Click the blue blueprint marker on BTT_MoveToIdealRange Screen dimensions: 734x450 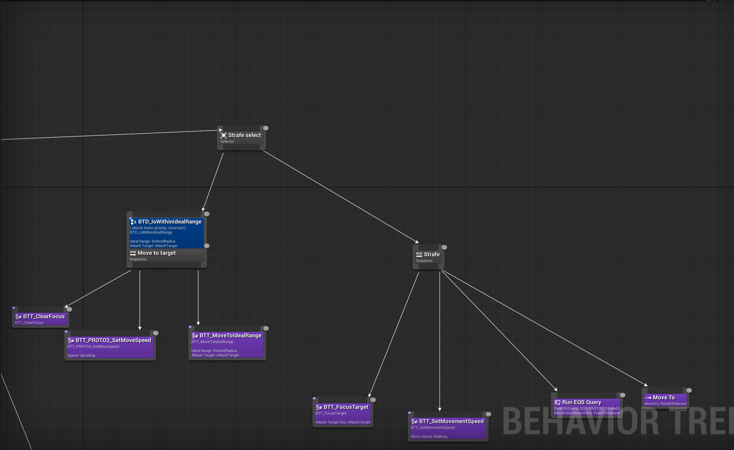(x=190, y=327)
